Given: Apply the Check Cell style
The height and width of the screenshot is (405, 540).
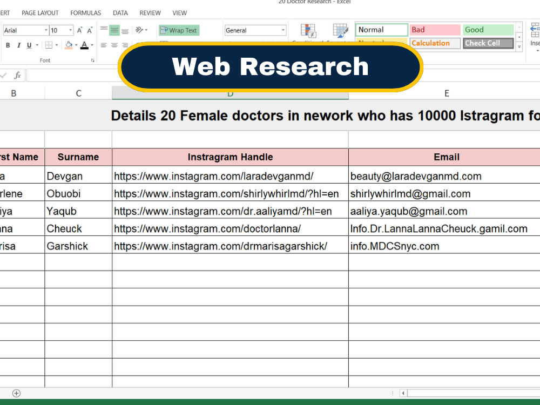Looking at the screenshot, I should tap(488, 43).
